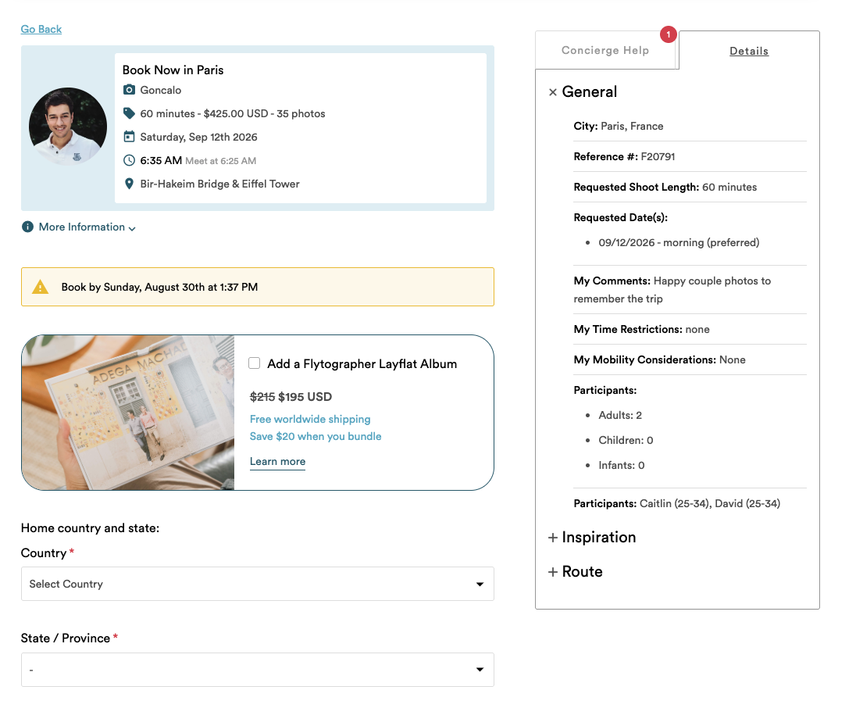Click the price tag icon beside 60 minutes
856x708 pixels.
click(x=129, y=113)
